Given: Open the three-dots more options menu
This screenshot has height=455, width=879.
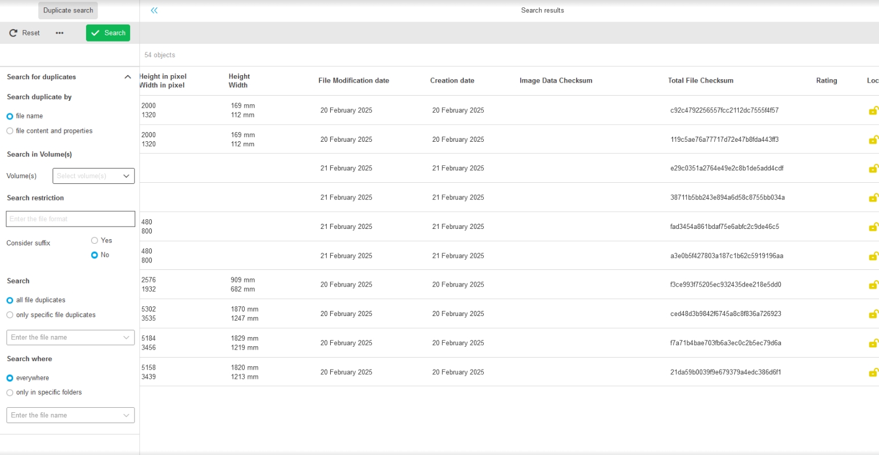Looking at the screenshot, I should [59, 33].
